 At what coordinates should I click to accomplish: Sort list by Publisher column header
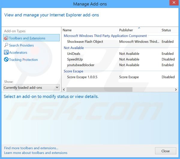(x=126, y=30)
